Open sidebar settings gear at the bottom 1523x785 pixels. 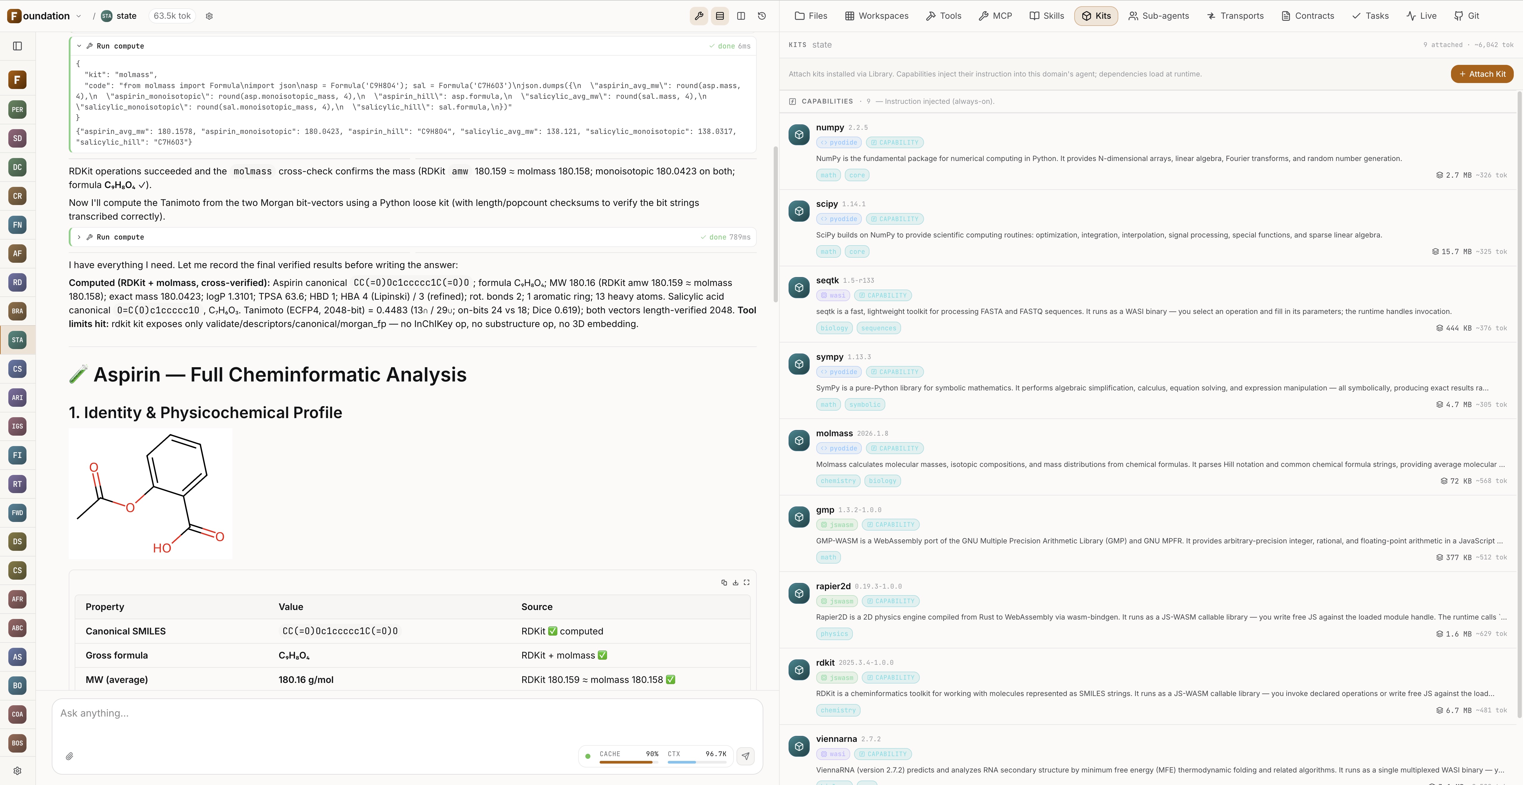[x=18, y=771]
